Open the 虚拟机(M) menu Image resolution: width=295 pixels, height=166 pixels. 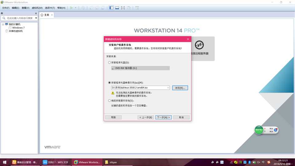coord(37,8)
